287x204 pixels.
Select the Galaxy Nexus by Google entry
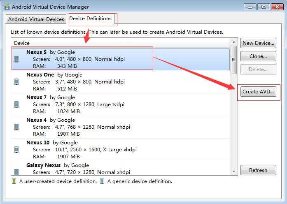tap(121, 168)
